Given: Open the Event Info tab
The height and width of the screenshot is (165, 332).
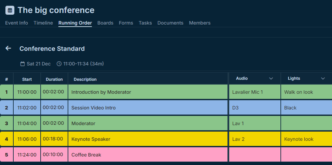Looking at the screenshot, I should [16, 23].
